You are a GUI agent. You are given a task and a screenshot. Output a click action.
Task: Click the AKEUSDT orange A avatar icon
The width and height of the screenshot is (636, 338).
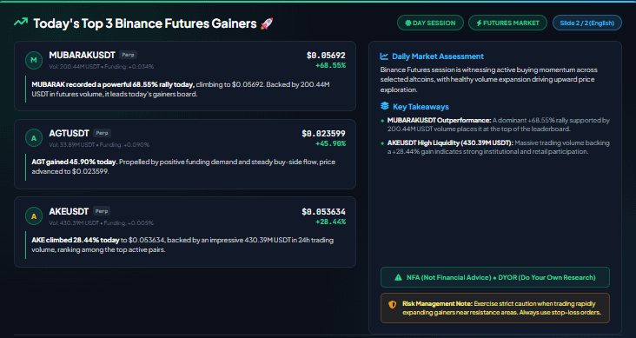tap(34, 216)
